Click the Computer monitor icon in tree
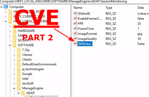Screen dimensions: 149x97 click(x=6, y=7)
